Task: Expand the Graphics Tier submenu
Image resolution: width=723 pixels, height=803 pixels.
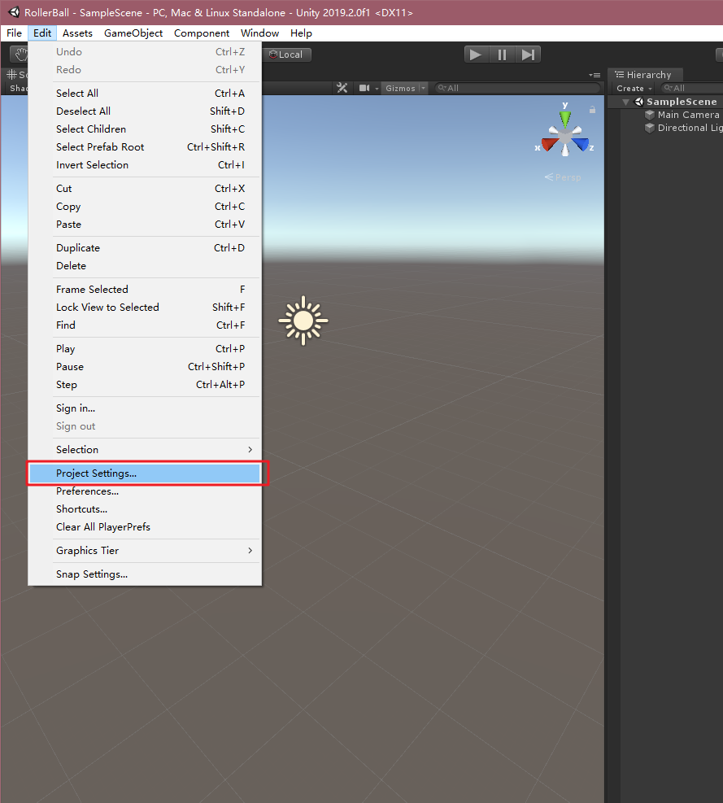Action: click(145, 551)
